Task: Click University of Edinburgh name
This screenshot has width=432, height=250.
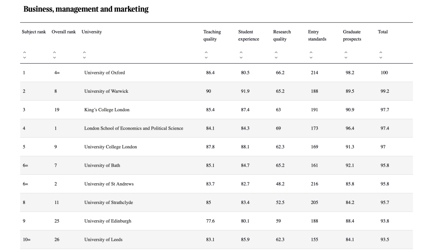Action: (108, 221)
